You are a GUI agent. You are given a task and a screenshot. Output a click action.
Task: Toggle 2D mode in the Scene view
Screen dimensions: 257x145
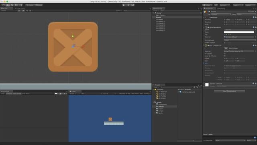[19, 11]
